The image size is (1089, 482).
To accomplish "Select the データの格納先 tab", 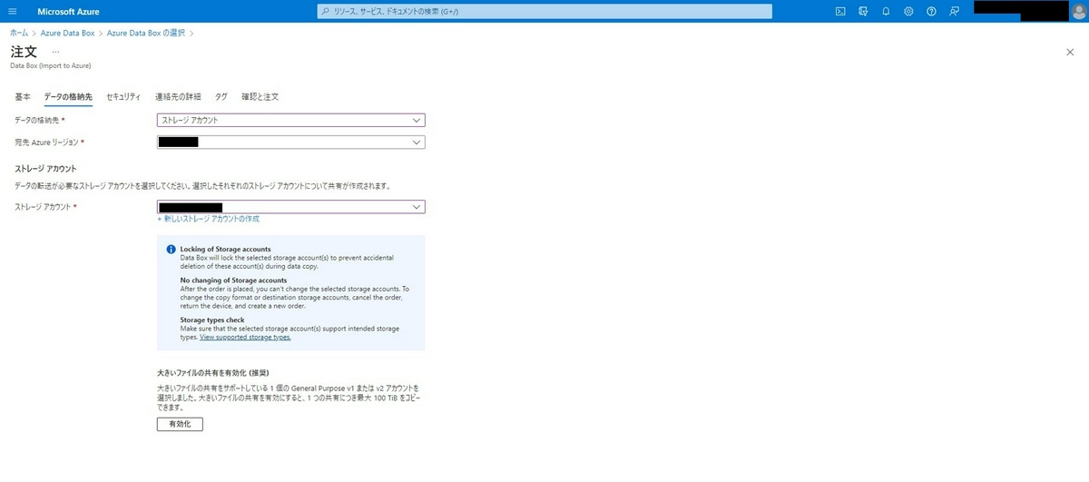I will point(68,96).
